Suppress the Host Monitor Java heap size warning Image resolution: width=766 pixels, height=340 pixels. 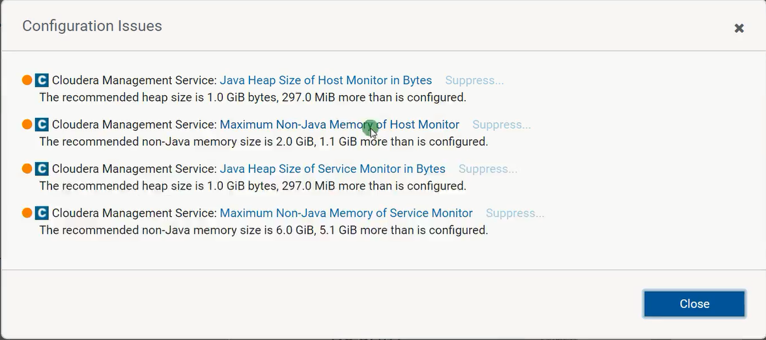tap(474, 80)
